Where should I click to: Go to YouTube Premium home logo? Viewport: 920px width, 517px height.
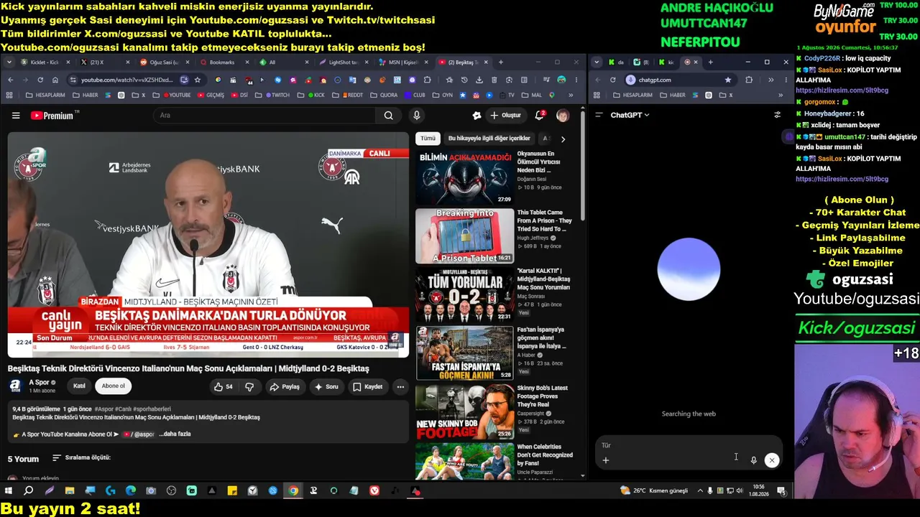(x=55, y=116)
